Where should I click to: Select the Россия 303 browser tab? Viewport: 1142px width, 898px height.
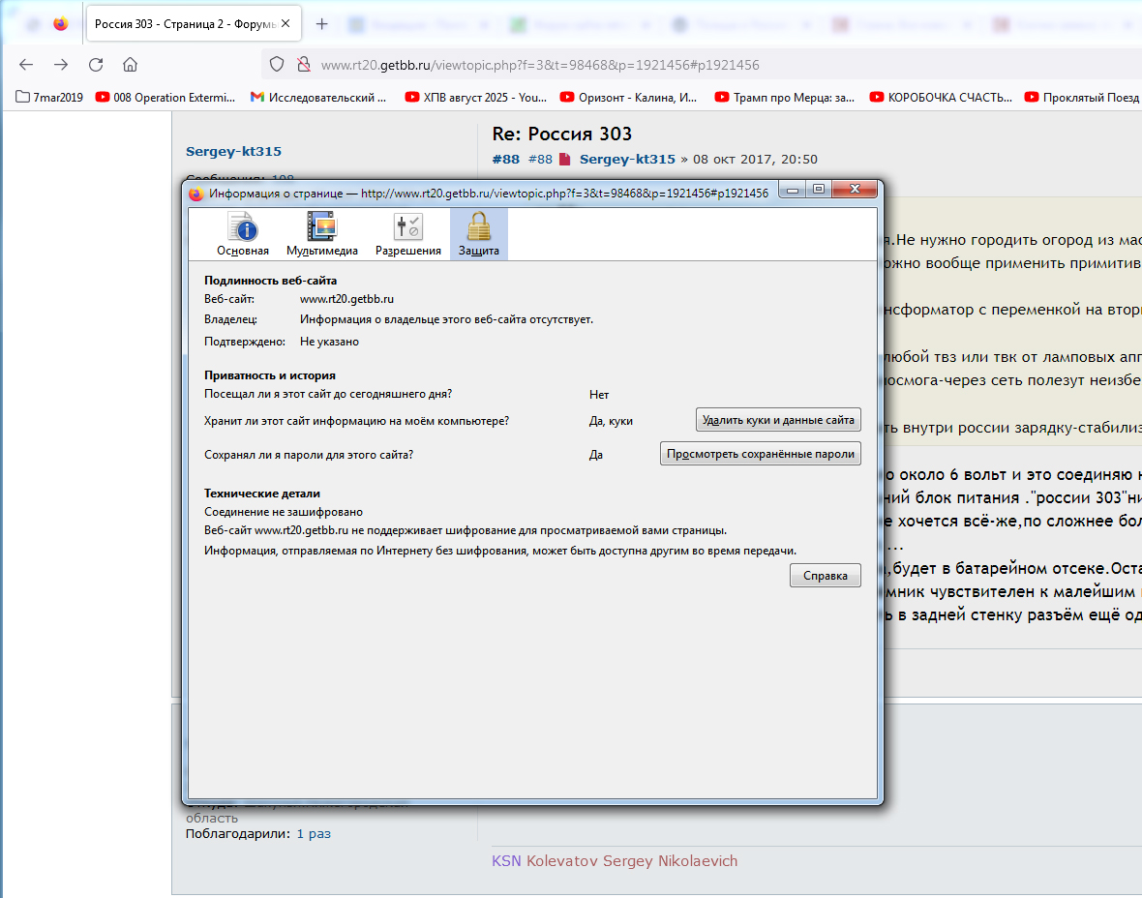189,24
